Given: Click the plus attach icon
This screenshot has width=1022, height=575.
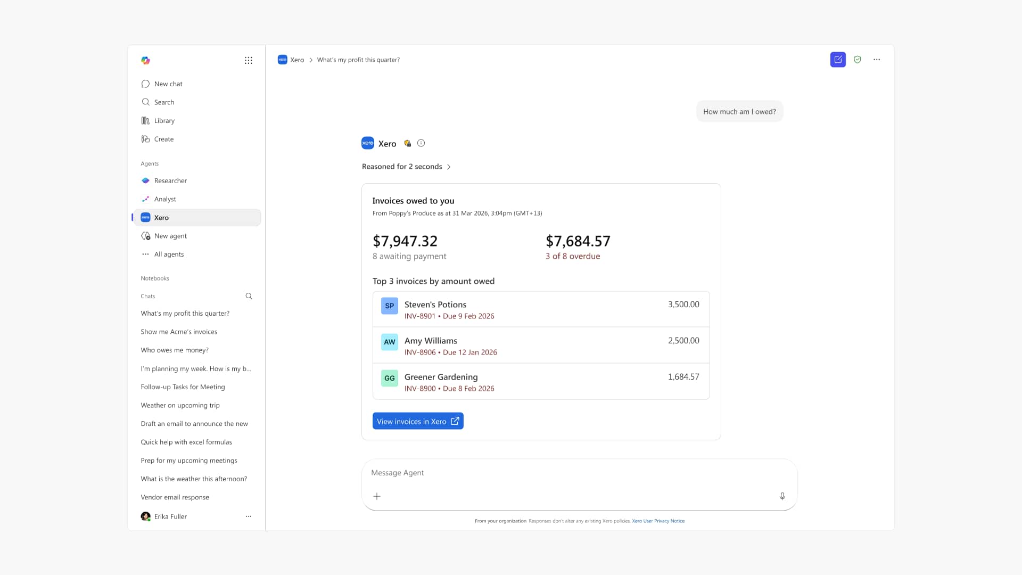Looking at the screenshot, I should pos(377,496).
